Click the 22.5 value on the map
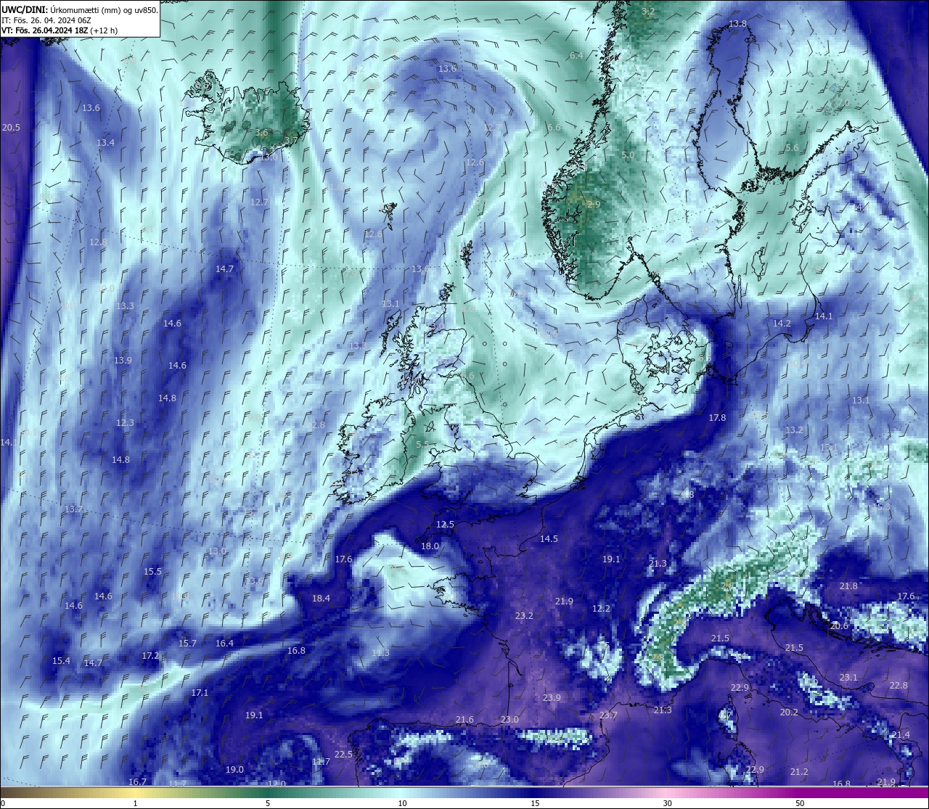 [x=343, y=755]
